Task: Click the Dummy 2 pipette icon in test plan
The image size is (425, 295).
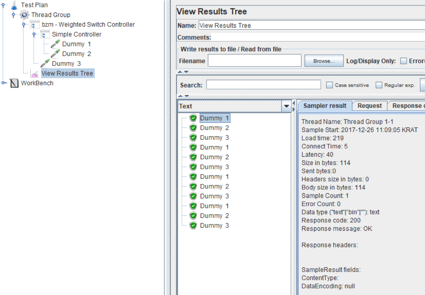Action: pos(55,54)
